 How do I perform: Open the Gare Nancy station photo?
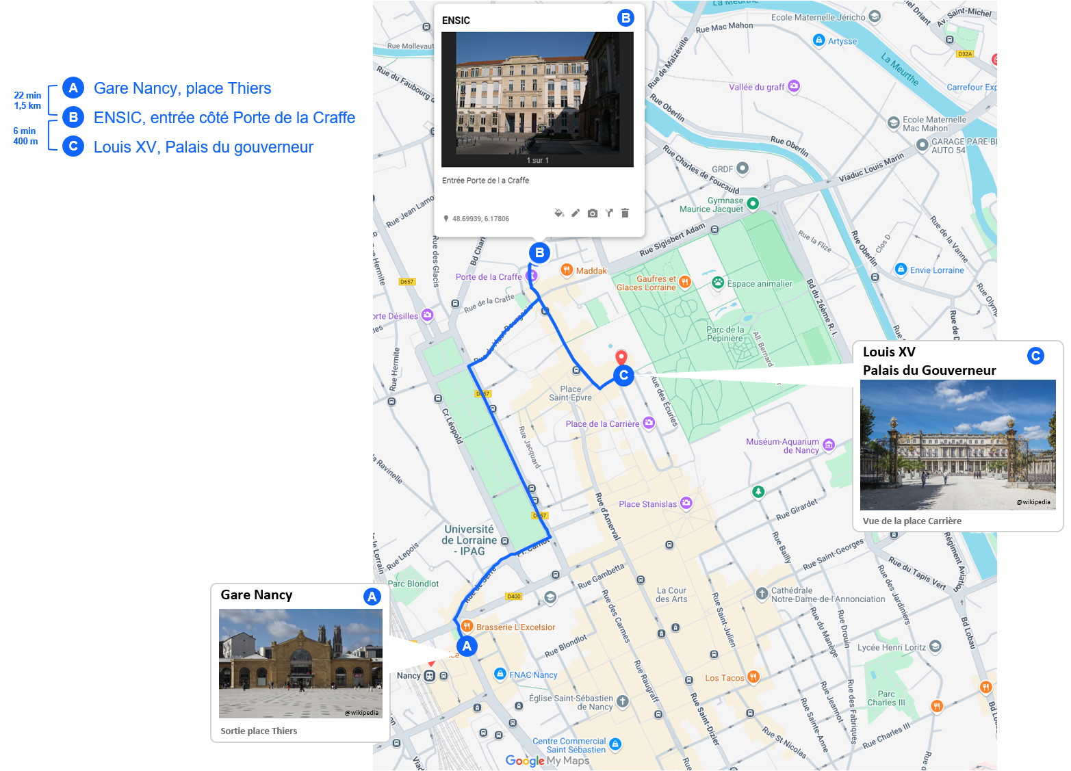pyautogui.click(x=300, y=663)
